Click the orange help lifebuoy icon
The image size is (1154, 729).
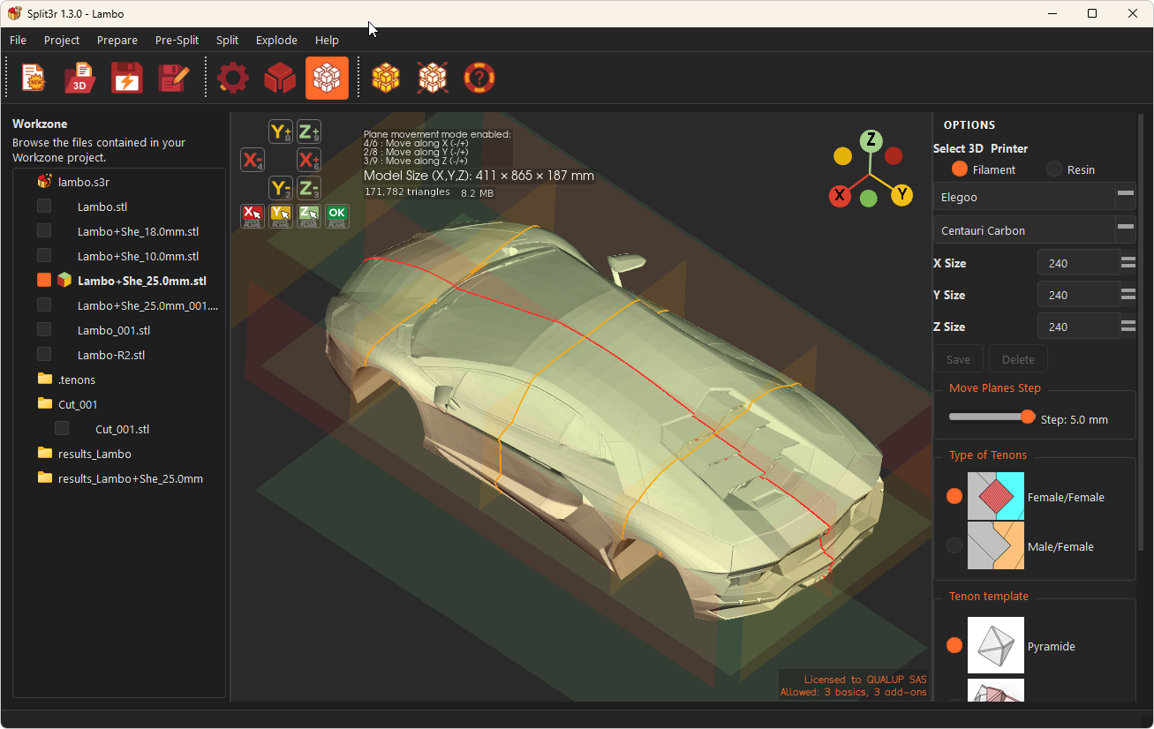[479, 79]
